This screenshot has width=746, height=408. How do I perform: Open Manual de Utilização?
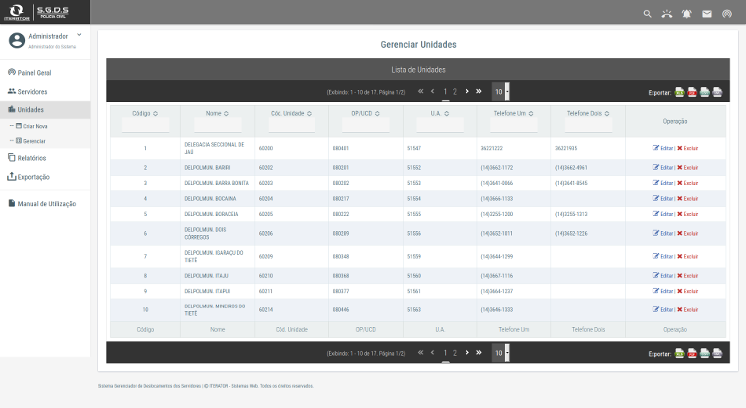tap(45, 204)
